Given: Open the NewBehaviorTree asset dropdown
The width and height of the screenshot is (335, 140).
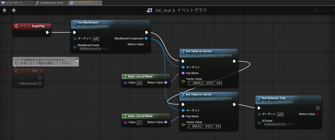Looking at the screenshot, I should coord(275,124).
